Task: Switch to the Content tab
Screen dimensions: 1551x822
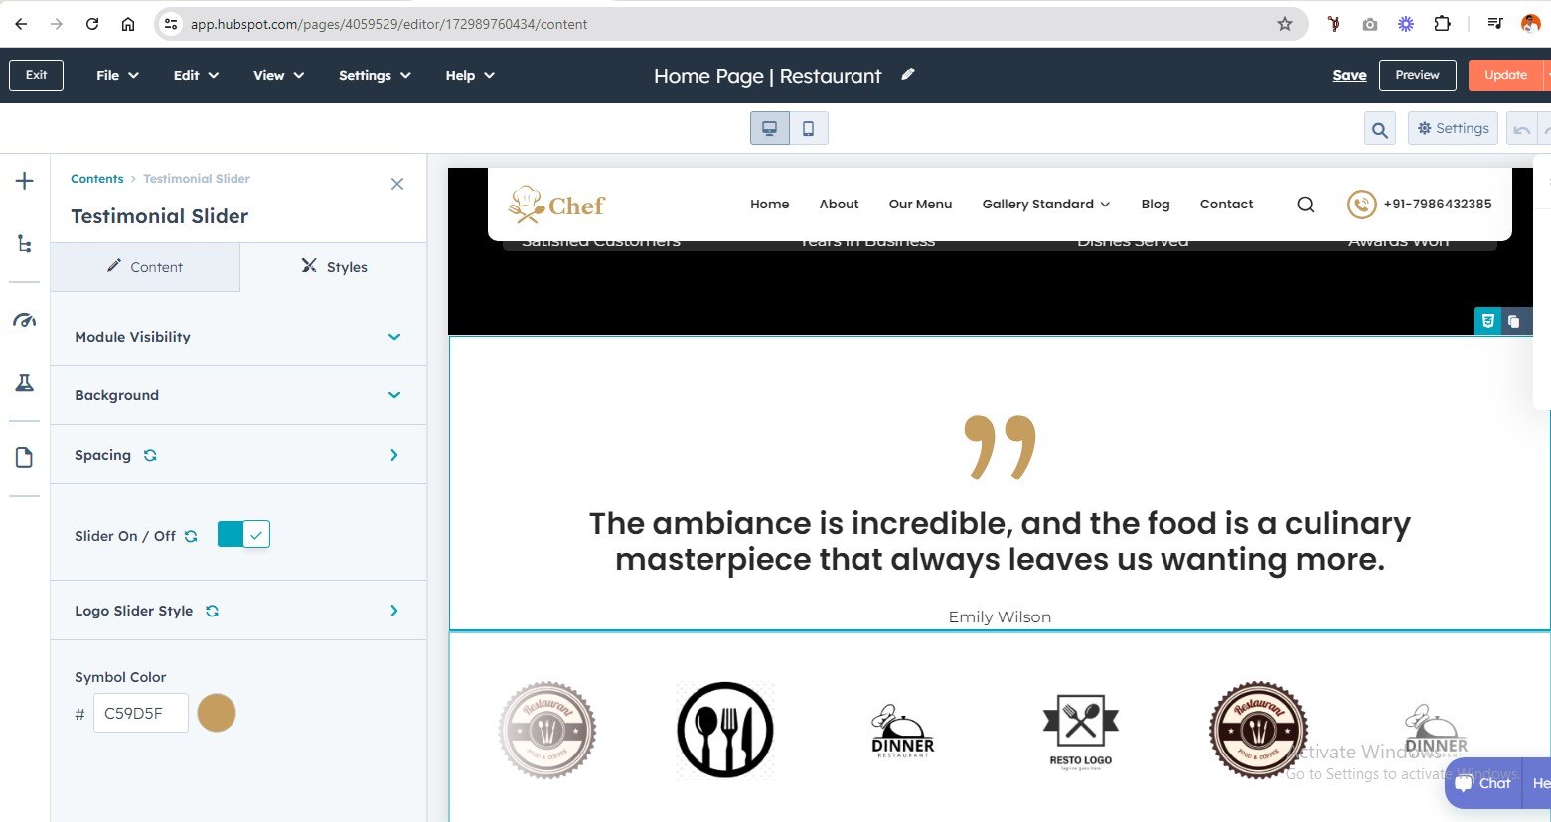Action: [145, 267]
